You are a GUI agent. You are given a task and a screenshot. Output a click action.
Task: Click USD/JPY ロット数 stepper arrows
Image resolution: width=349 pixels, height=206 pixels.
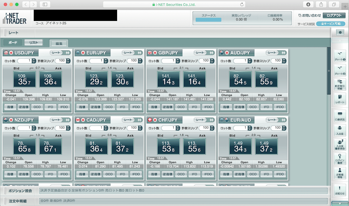pos(34,61)
